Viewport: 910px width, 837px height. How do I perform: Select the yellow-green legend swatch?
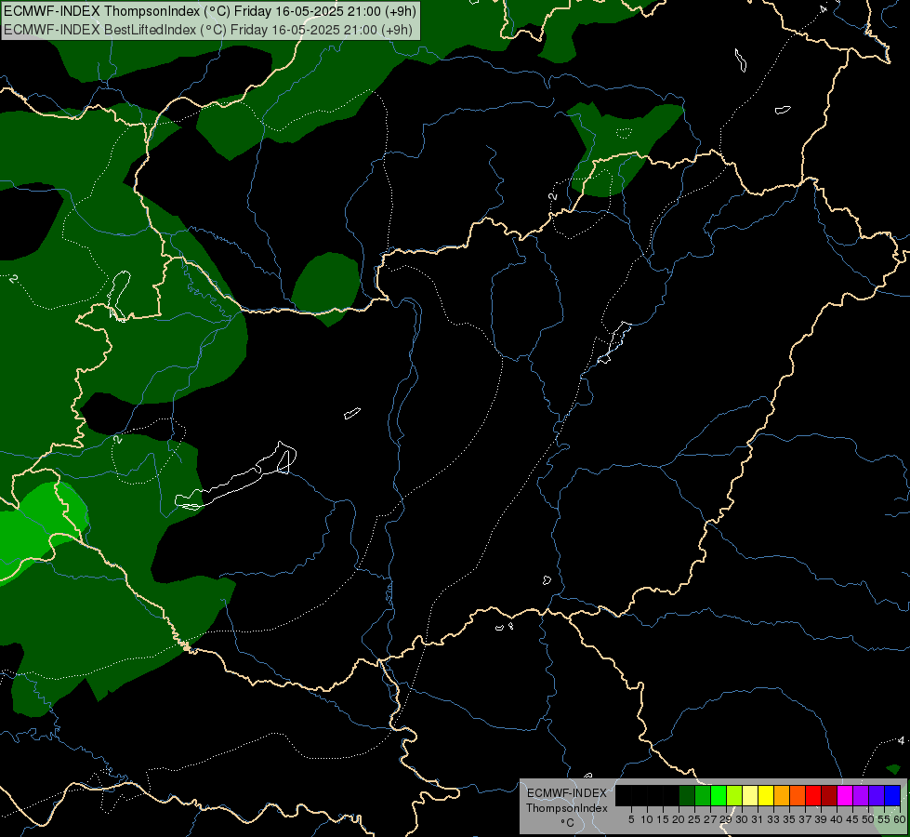[734, 795]
